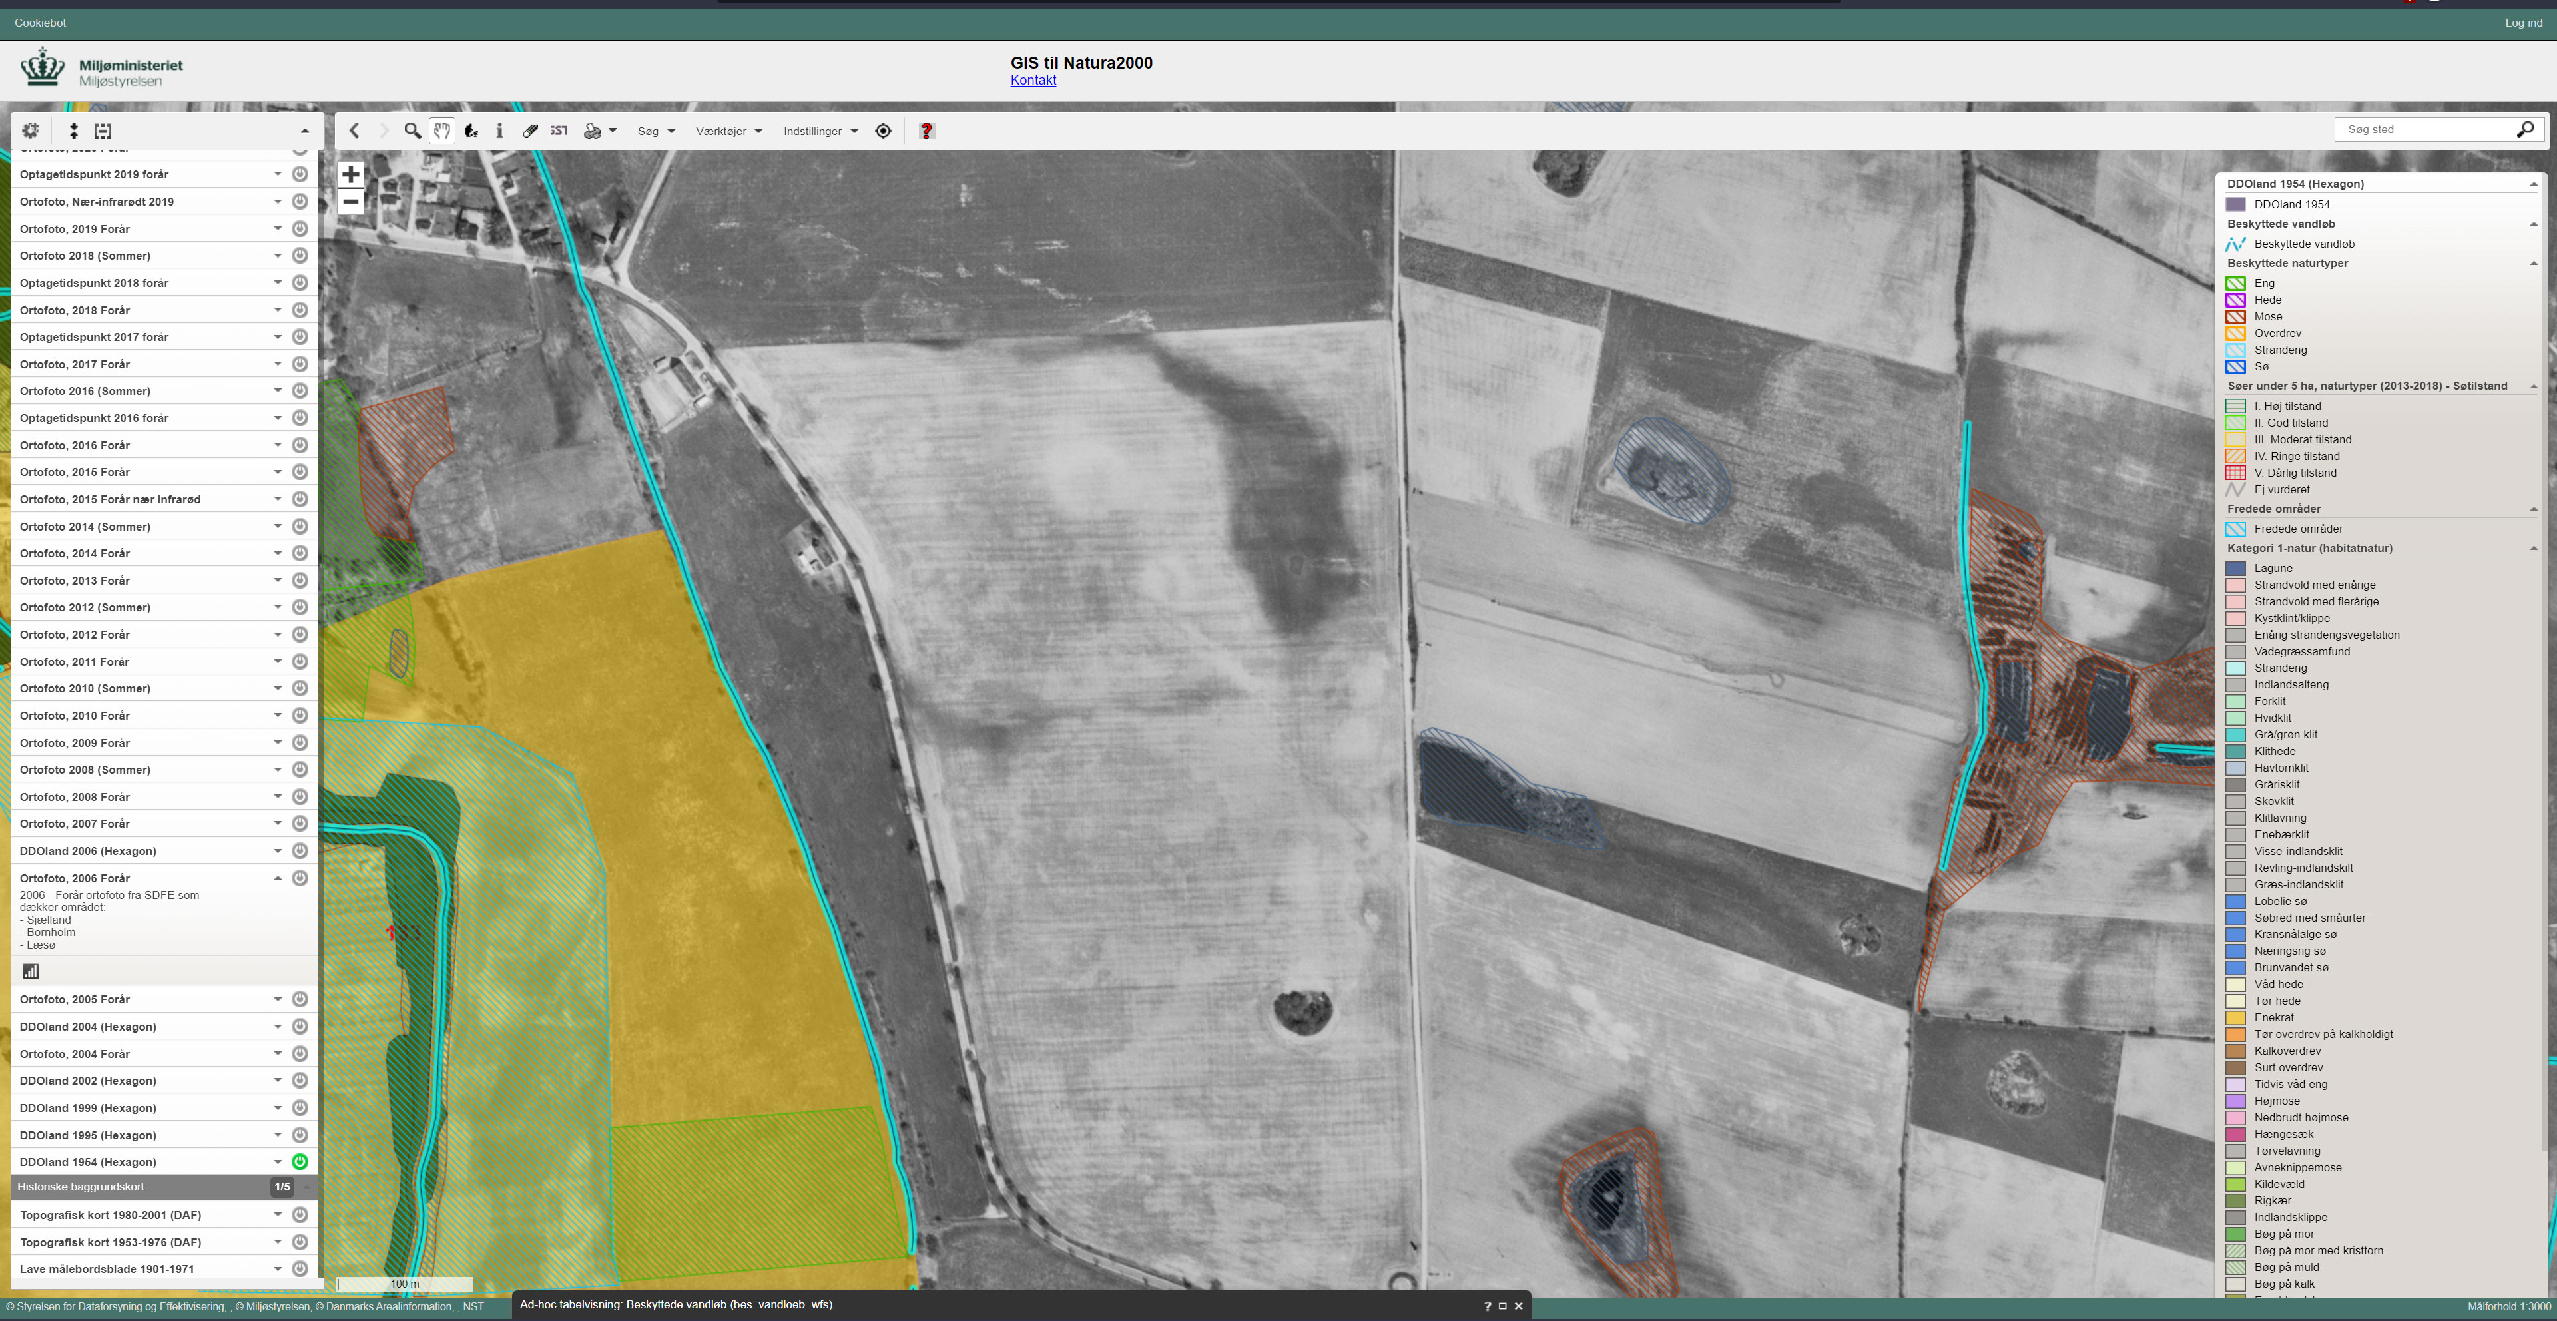Image resolution: width=2557 pixels, height=1321 pixels.
Task: Open the Indstillinger menu
Action: click(820, 131)
